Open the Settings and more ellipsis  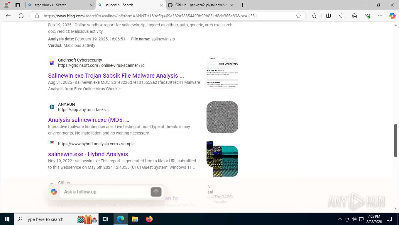coord(380,16)
